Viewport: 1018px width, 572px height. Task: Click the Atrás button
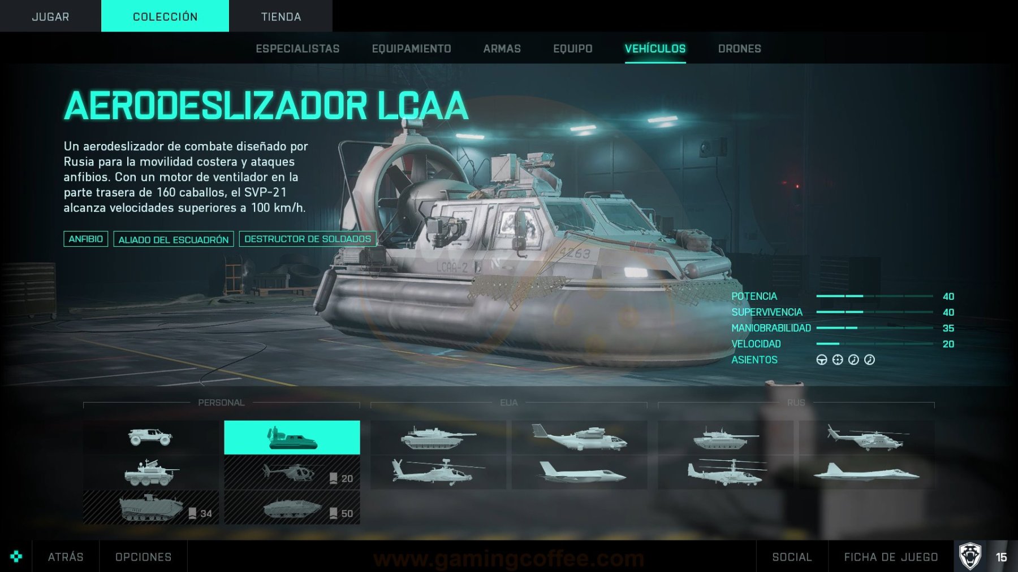[x=66, y=557]
